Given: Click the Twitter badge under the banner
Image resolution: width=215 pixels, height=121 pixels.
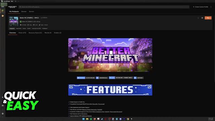Looking at the screenshot, I should click(102, 78).
